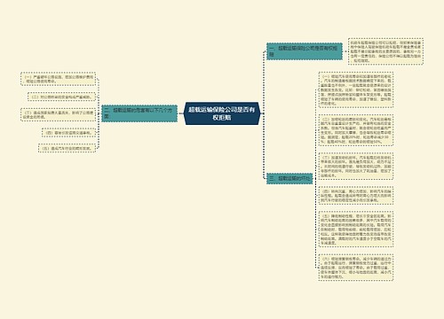
Task: Select left leaf (二) about bridge safety threat
Action: pos(62,97)
